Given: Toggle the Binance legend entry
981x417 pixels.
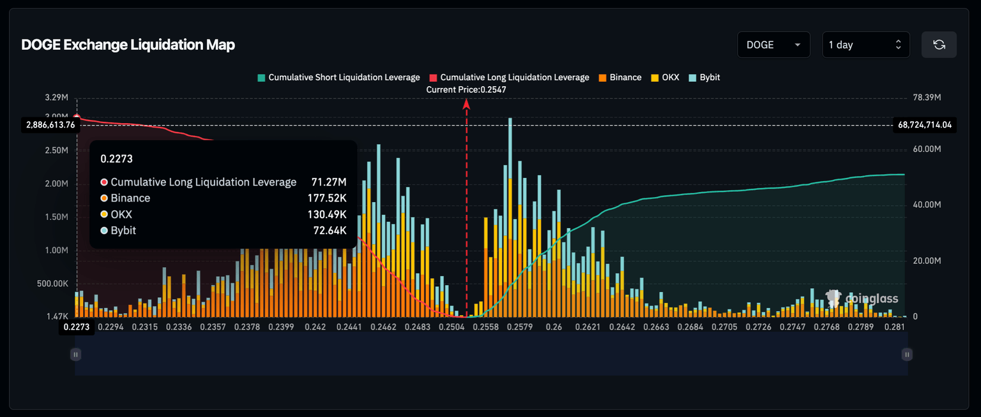Looking at the screenshot, I should (x=620, y=77).
